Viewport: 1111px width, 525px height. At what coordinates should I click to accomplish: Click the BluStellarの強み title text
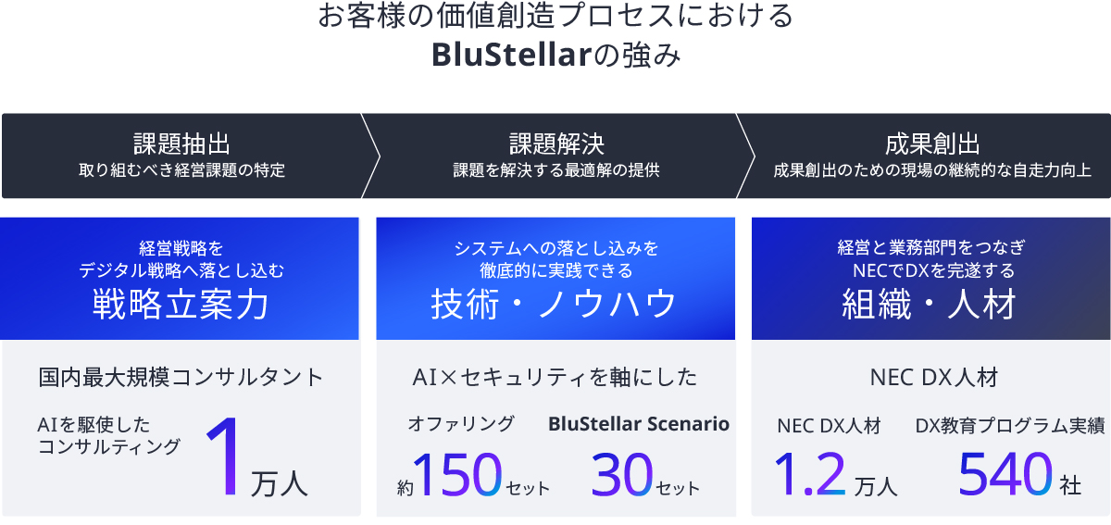click(555, 56)
